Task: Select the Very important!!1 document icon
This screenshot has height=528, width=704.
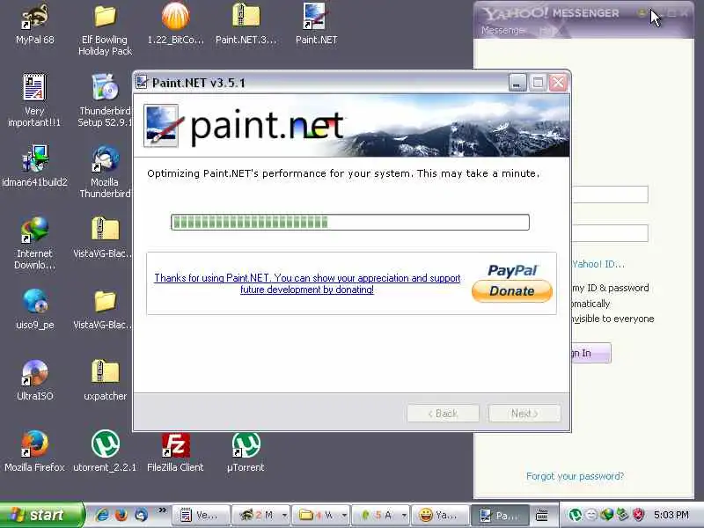Action: (x=34, y=100)
